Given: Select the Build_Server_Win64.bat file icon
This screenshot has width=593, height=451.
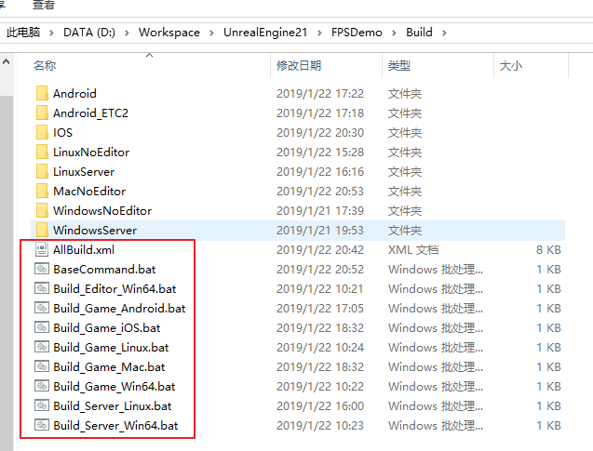Looking at the screenshot, I should 42,426.
